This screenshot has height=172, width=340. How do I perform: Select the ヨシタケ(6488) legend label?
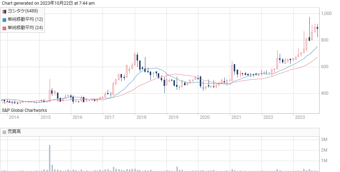point(23,11)
